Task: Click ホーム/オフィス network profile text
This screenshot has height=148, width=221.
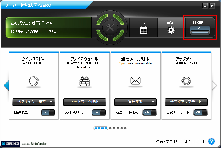Action: point(84,67)
